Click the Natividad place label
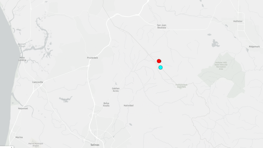The width and height of the screenshot is (263, 148). coord(128,105)
